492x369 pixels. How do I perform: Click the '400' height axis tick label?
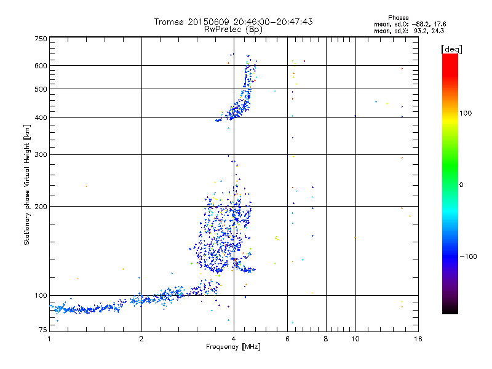[41, 118]
